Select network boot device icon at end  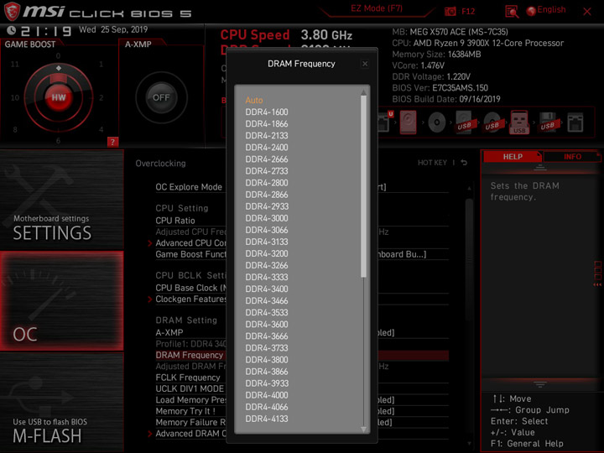coord(575,122)
